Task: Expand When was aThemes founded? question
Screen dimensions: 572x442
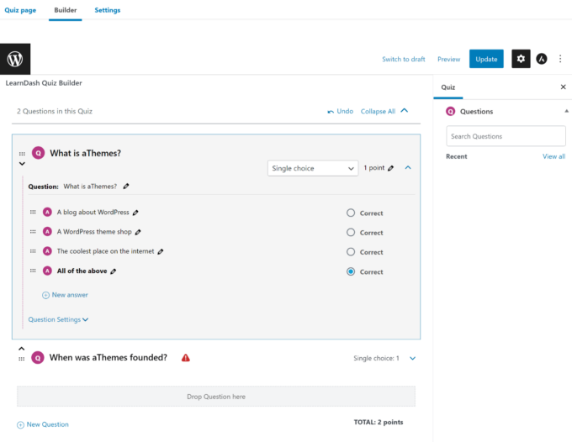Action: pos(412,358)
